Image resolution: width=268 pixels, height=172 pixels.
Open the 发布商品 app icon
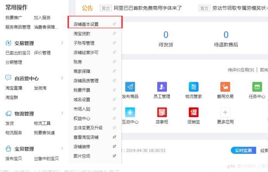pyautogui.click(x=130, y=87)
